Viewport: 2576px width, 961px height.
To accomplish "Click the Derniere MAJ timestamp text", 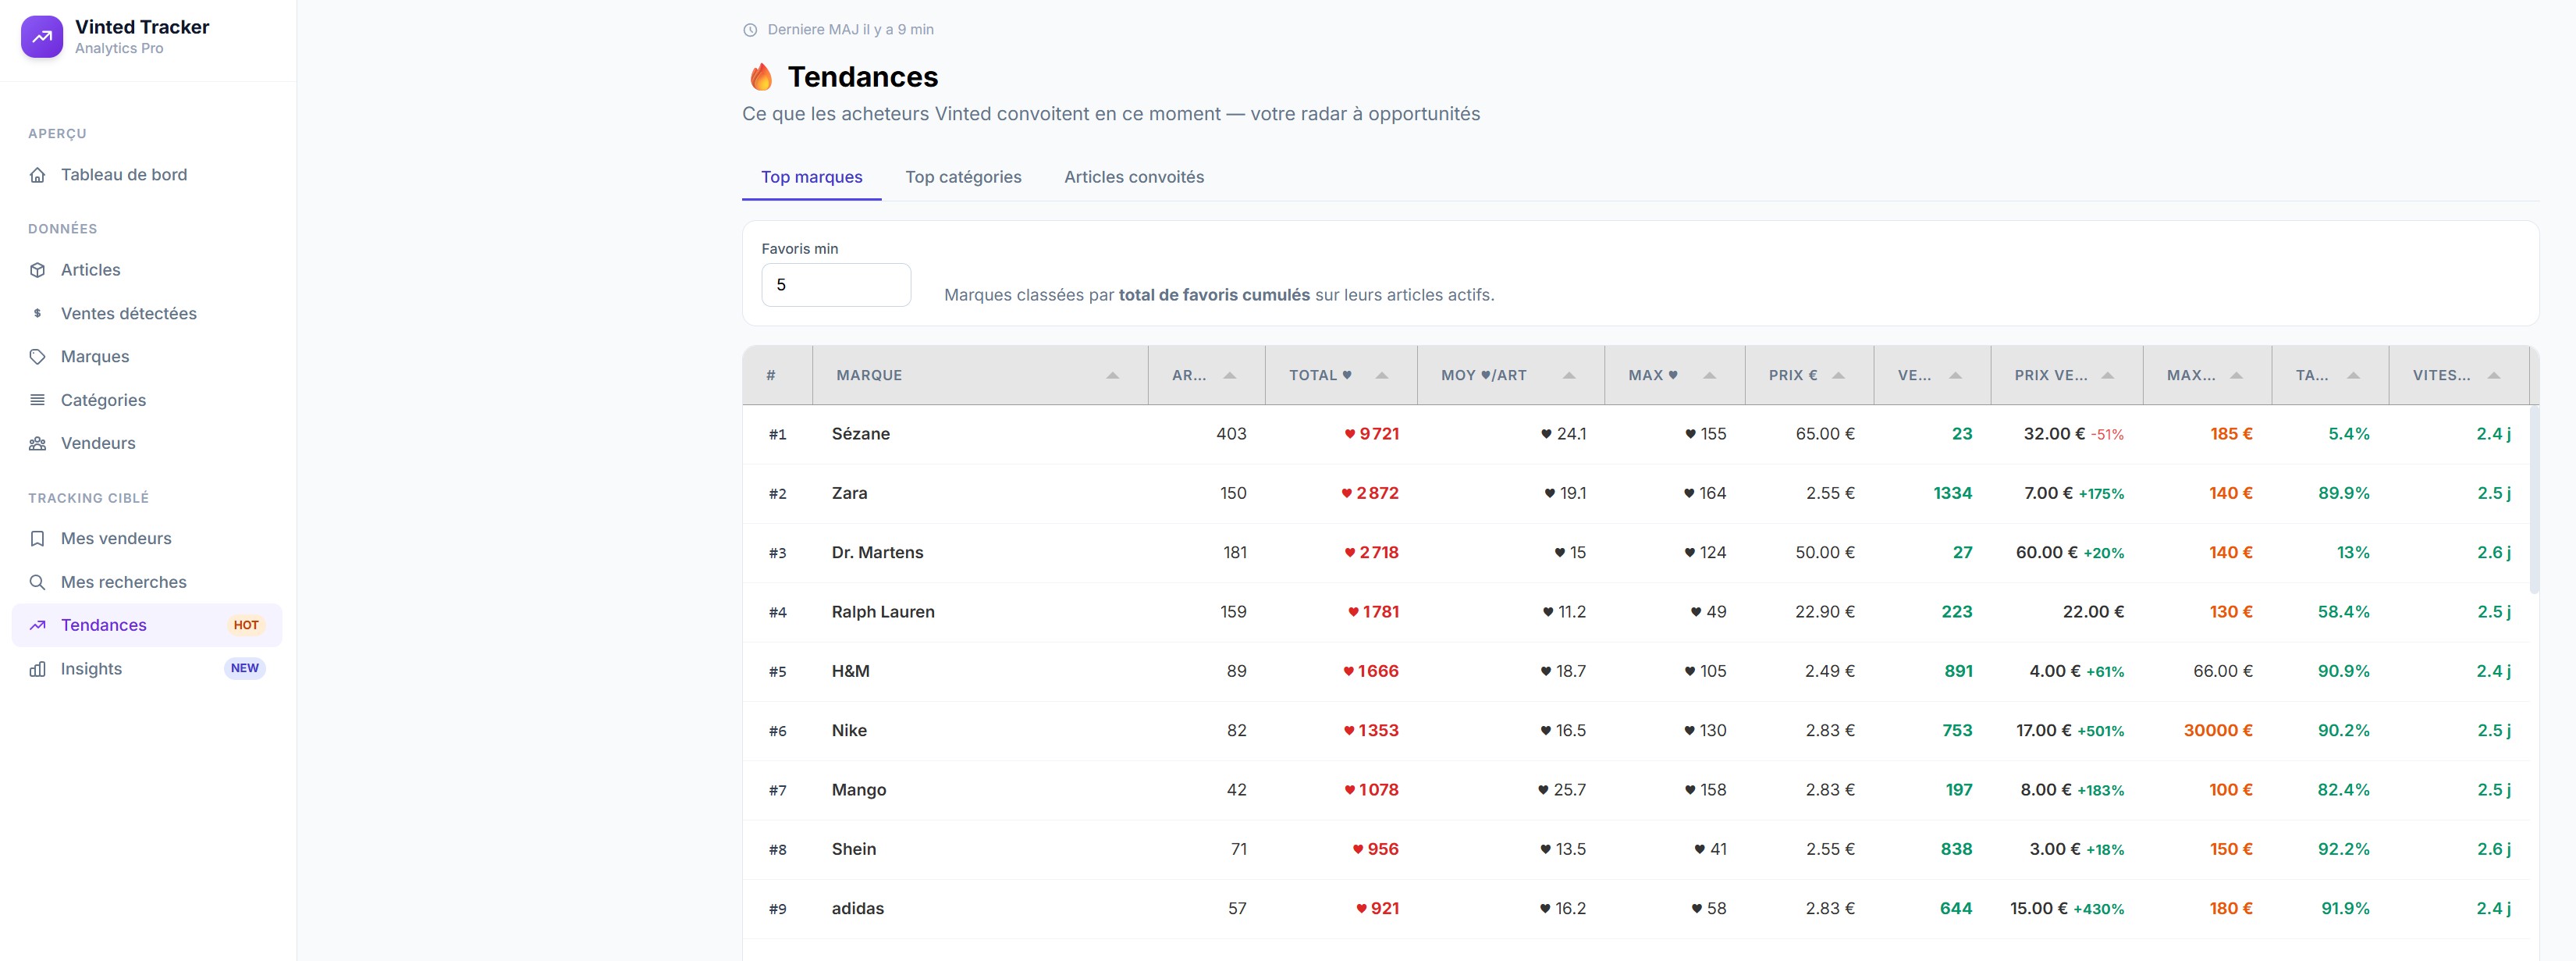I will (850, 30).
